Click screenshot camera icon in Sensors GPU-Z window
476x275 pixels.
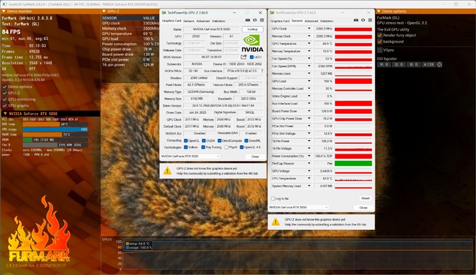[356, 20]
